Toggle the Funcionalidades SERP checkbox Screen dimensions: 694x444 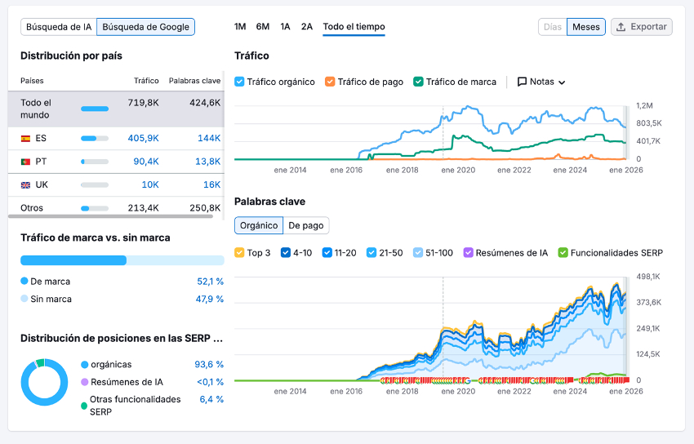(563, 253)
